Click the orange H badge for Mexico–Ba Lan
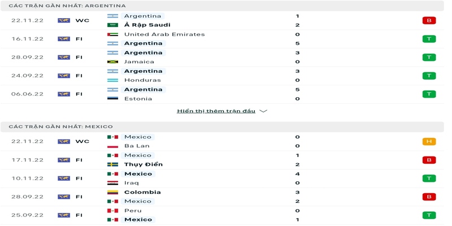Viewport: 452px width, 226px height. coord(429,141)
